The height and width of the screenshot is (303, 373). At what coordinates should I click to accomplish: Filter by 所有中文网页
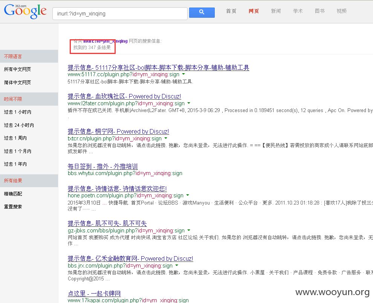(17, 69)
